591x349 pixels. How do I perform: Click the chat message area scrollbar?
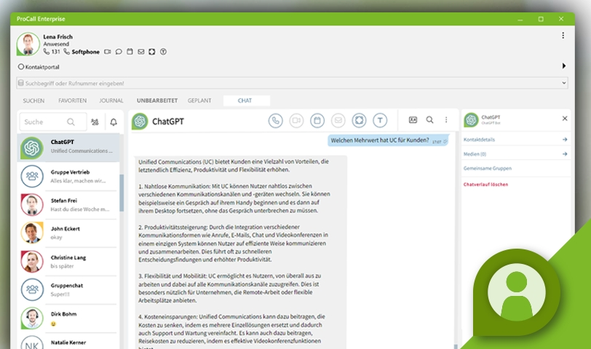(456, 346)
